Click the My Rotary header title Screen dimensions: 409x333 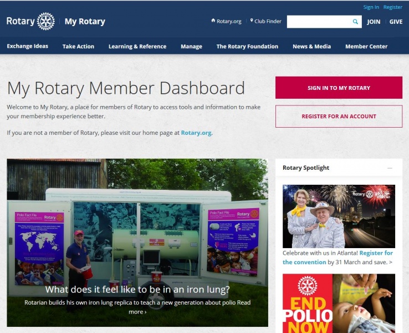point(85,22)
